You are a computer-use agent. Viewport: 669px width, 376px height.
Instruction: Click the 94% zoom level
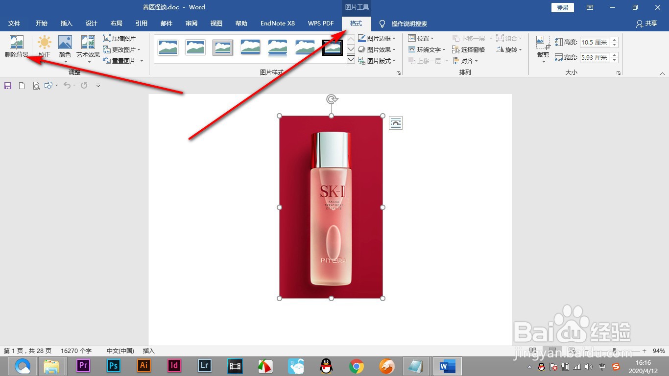tap(659, 351)
